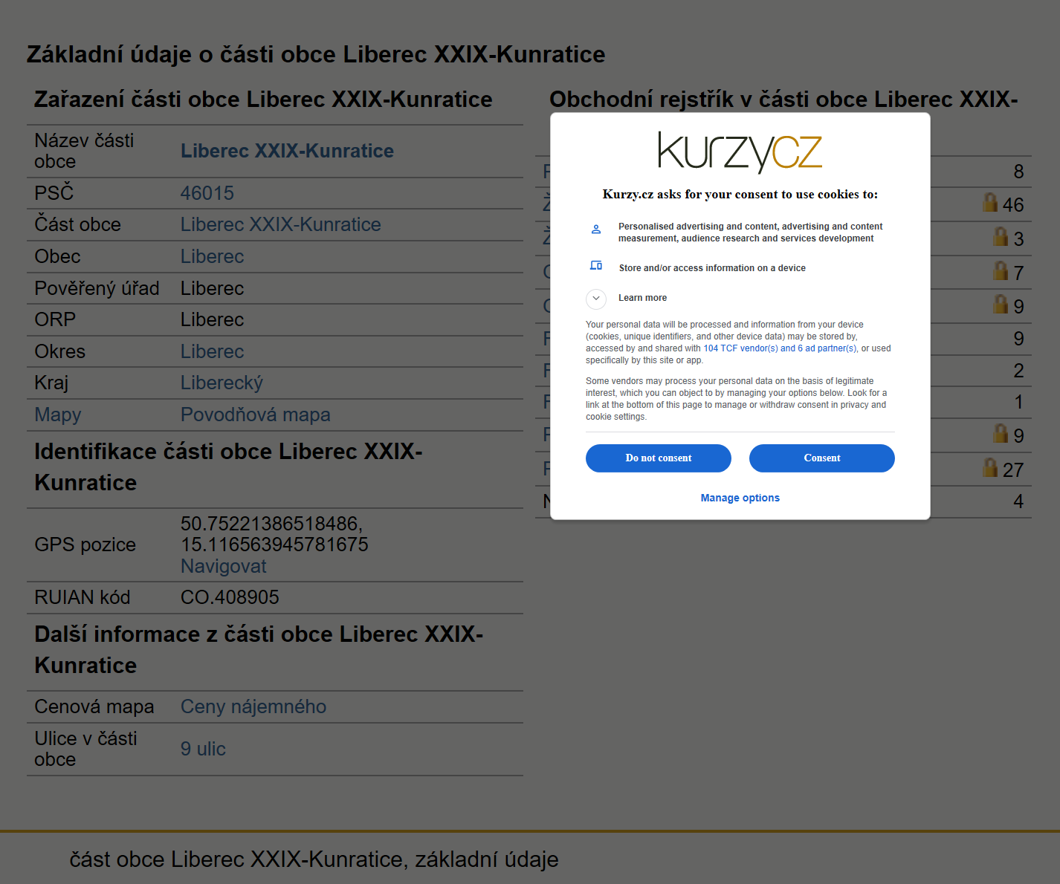Click the ORP Liberec value
The image size is (1060, 884).
tap(212, 319)
